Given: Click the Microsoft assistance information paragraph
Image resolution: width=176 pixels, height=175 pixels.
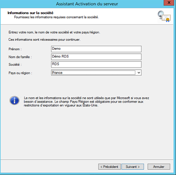Looking at the screenshot, I should (86, 102).
